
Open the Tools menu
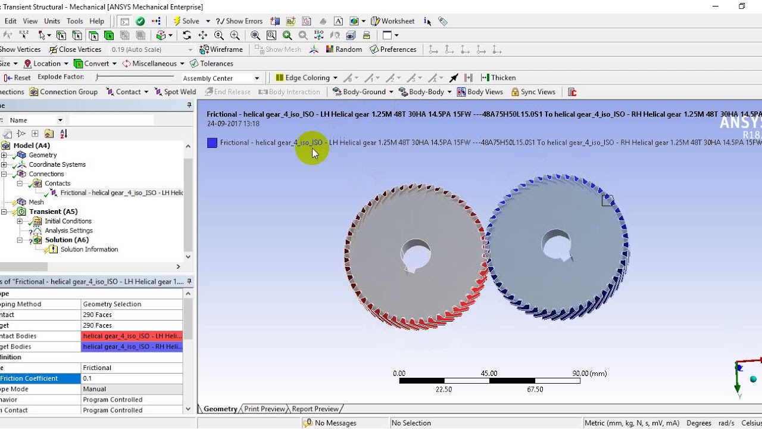click(75, 21)
